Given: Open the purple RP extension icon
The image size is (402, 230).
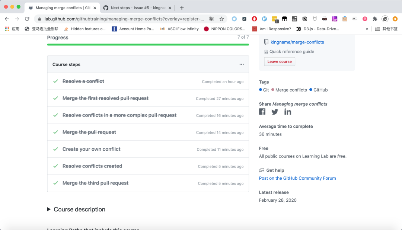Looking at the screenshot, I should 335,19.
